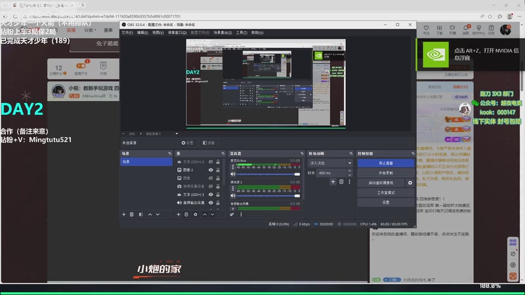Open the 编辑(E) menu in OBS
The height and width of the screenshot is (295, 525).
(142, 33)
